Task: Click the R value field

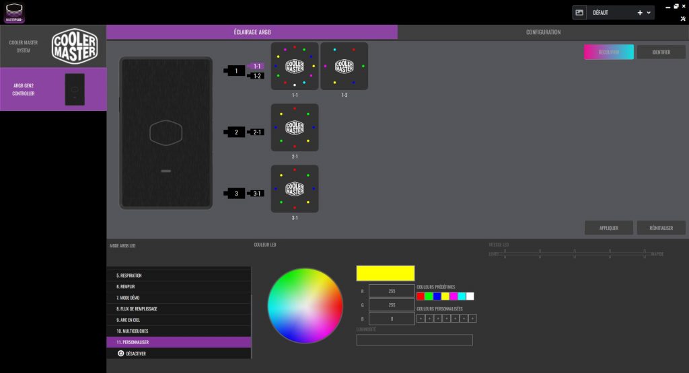Action: [x=392, y=291]
